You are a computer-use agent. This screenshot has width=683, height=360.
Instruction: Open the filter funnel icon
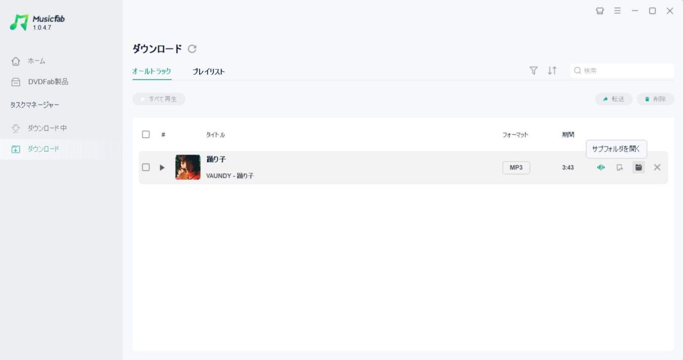point(533,71)
